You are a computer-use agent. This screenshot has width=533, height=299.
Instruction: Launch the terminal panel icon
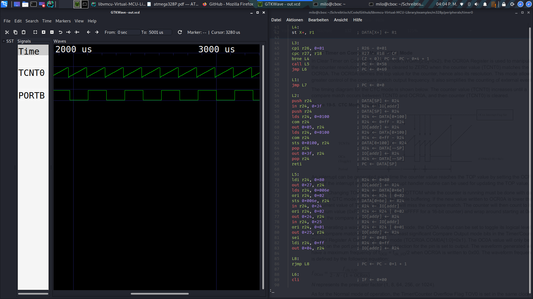pos(34,4)
